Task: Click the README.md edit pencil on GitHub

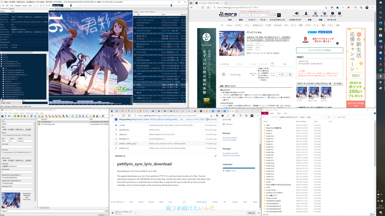Action: [x=215, y=156]
